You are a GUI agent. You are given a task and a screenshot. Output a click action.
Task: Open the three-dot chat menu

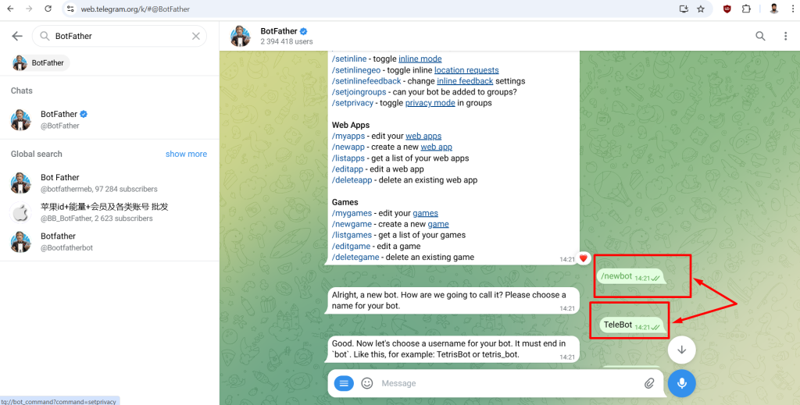[785, 36]
